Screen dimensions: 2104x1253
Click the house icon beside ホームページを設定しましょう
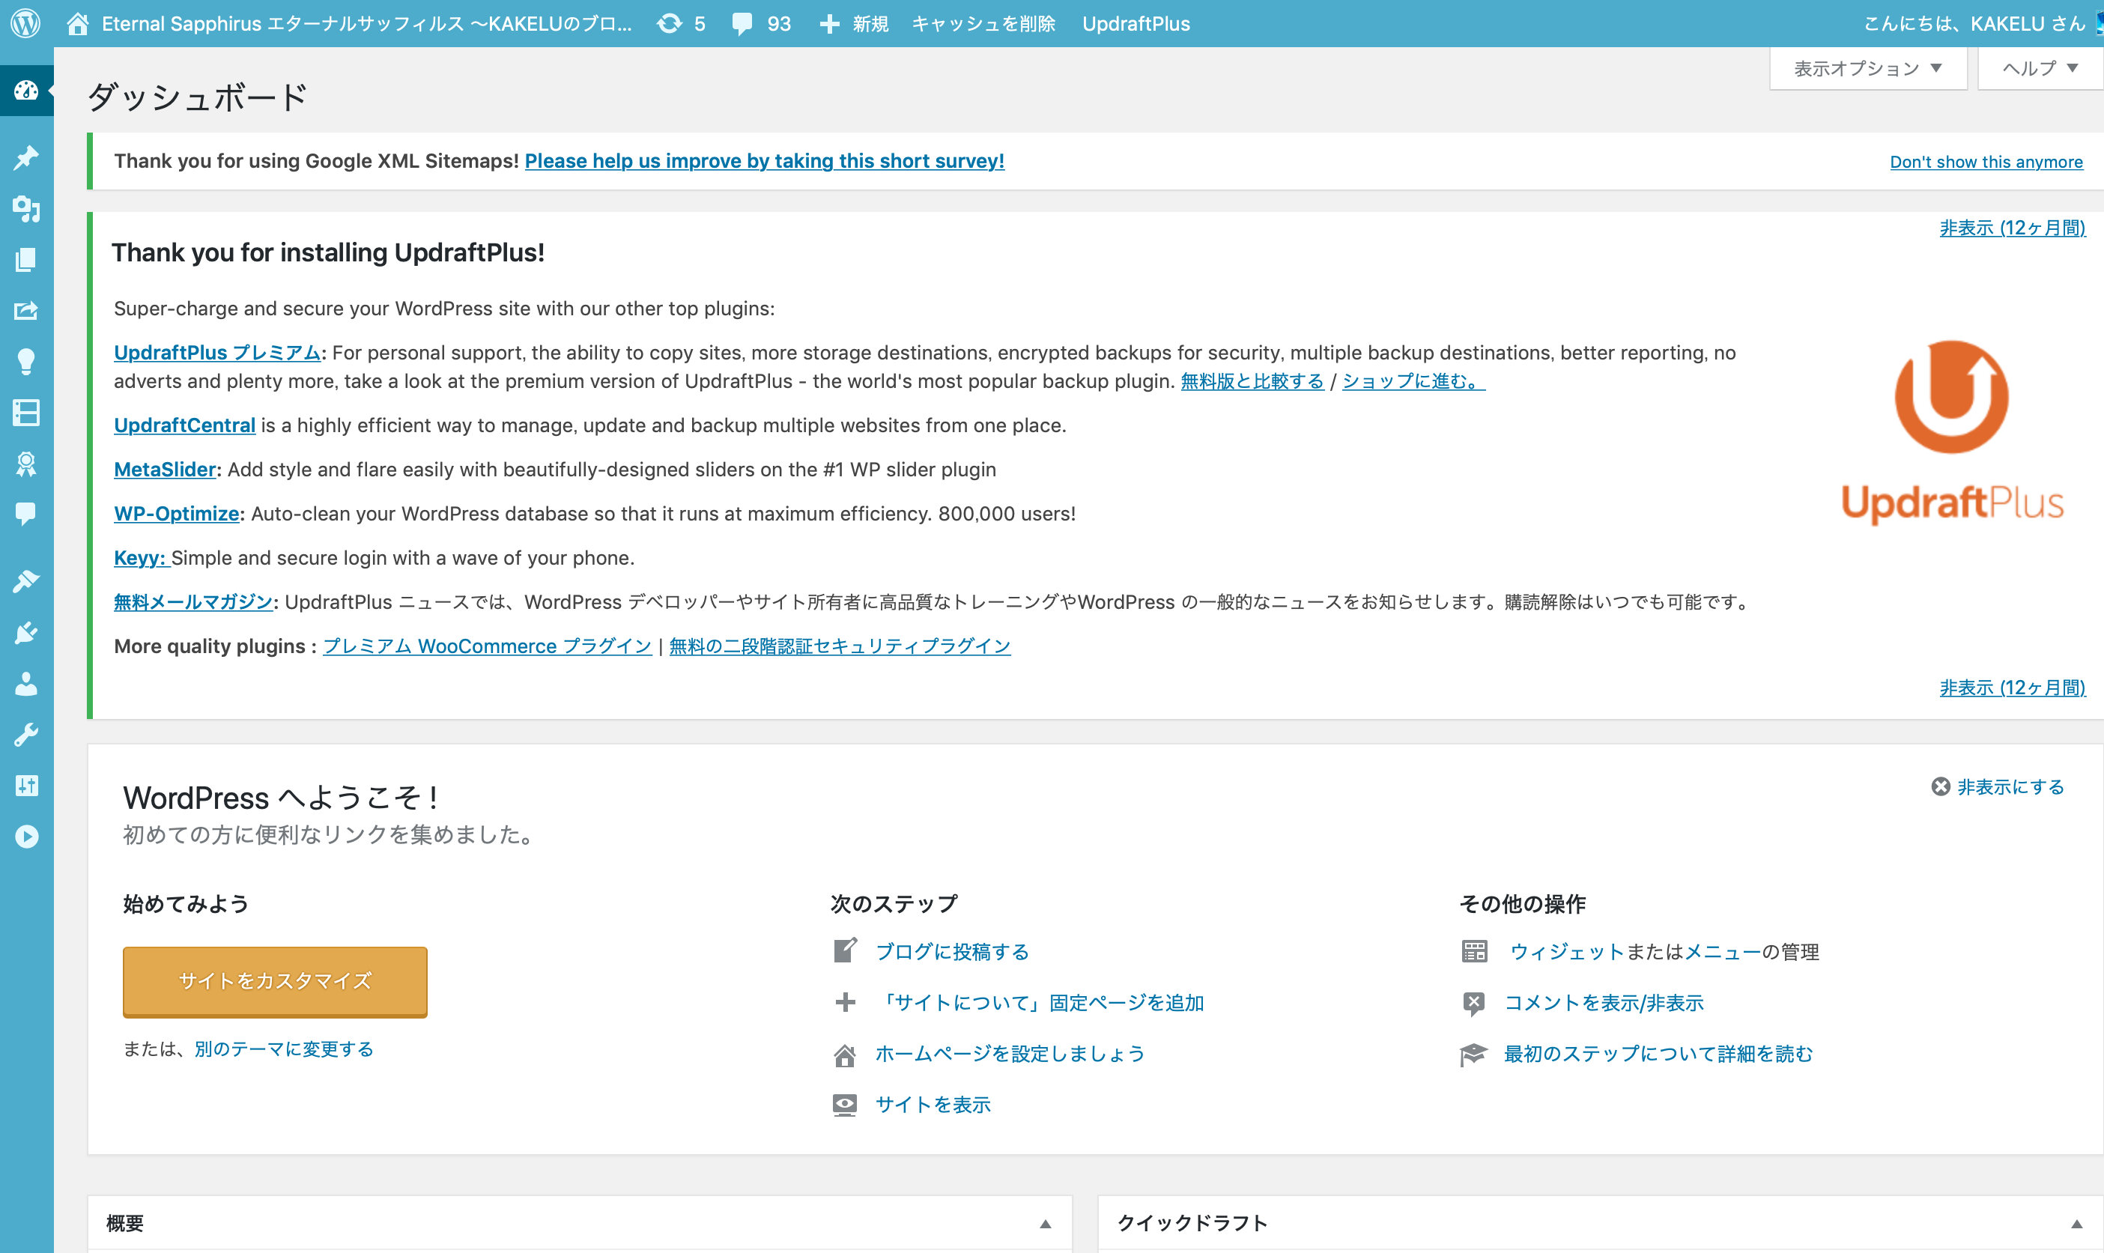click(x=845, y=1055)
